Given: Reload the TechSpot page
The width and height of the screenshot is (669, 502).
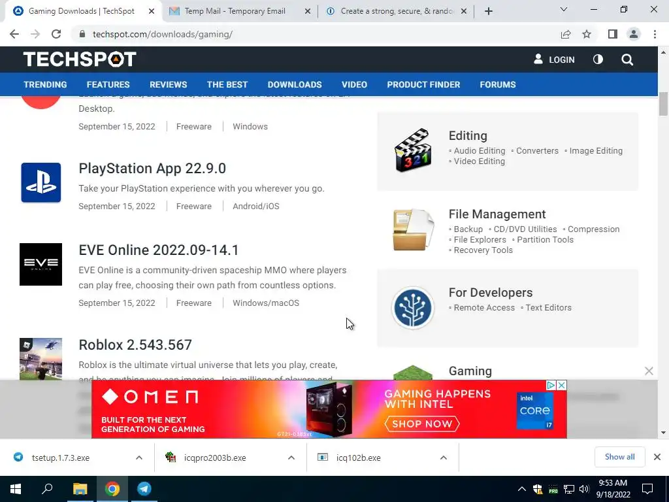Looking at the screenshot, I should tap(56, 34).
